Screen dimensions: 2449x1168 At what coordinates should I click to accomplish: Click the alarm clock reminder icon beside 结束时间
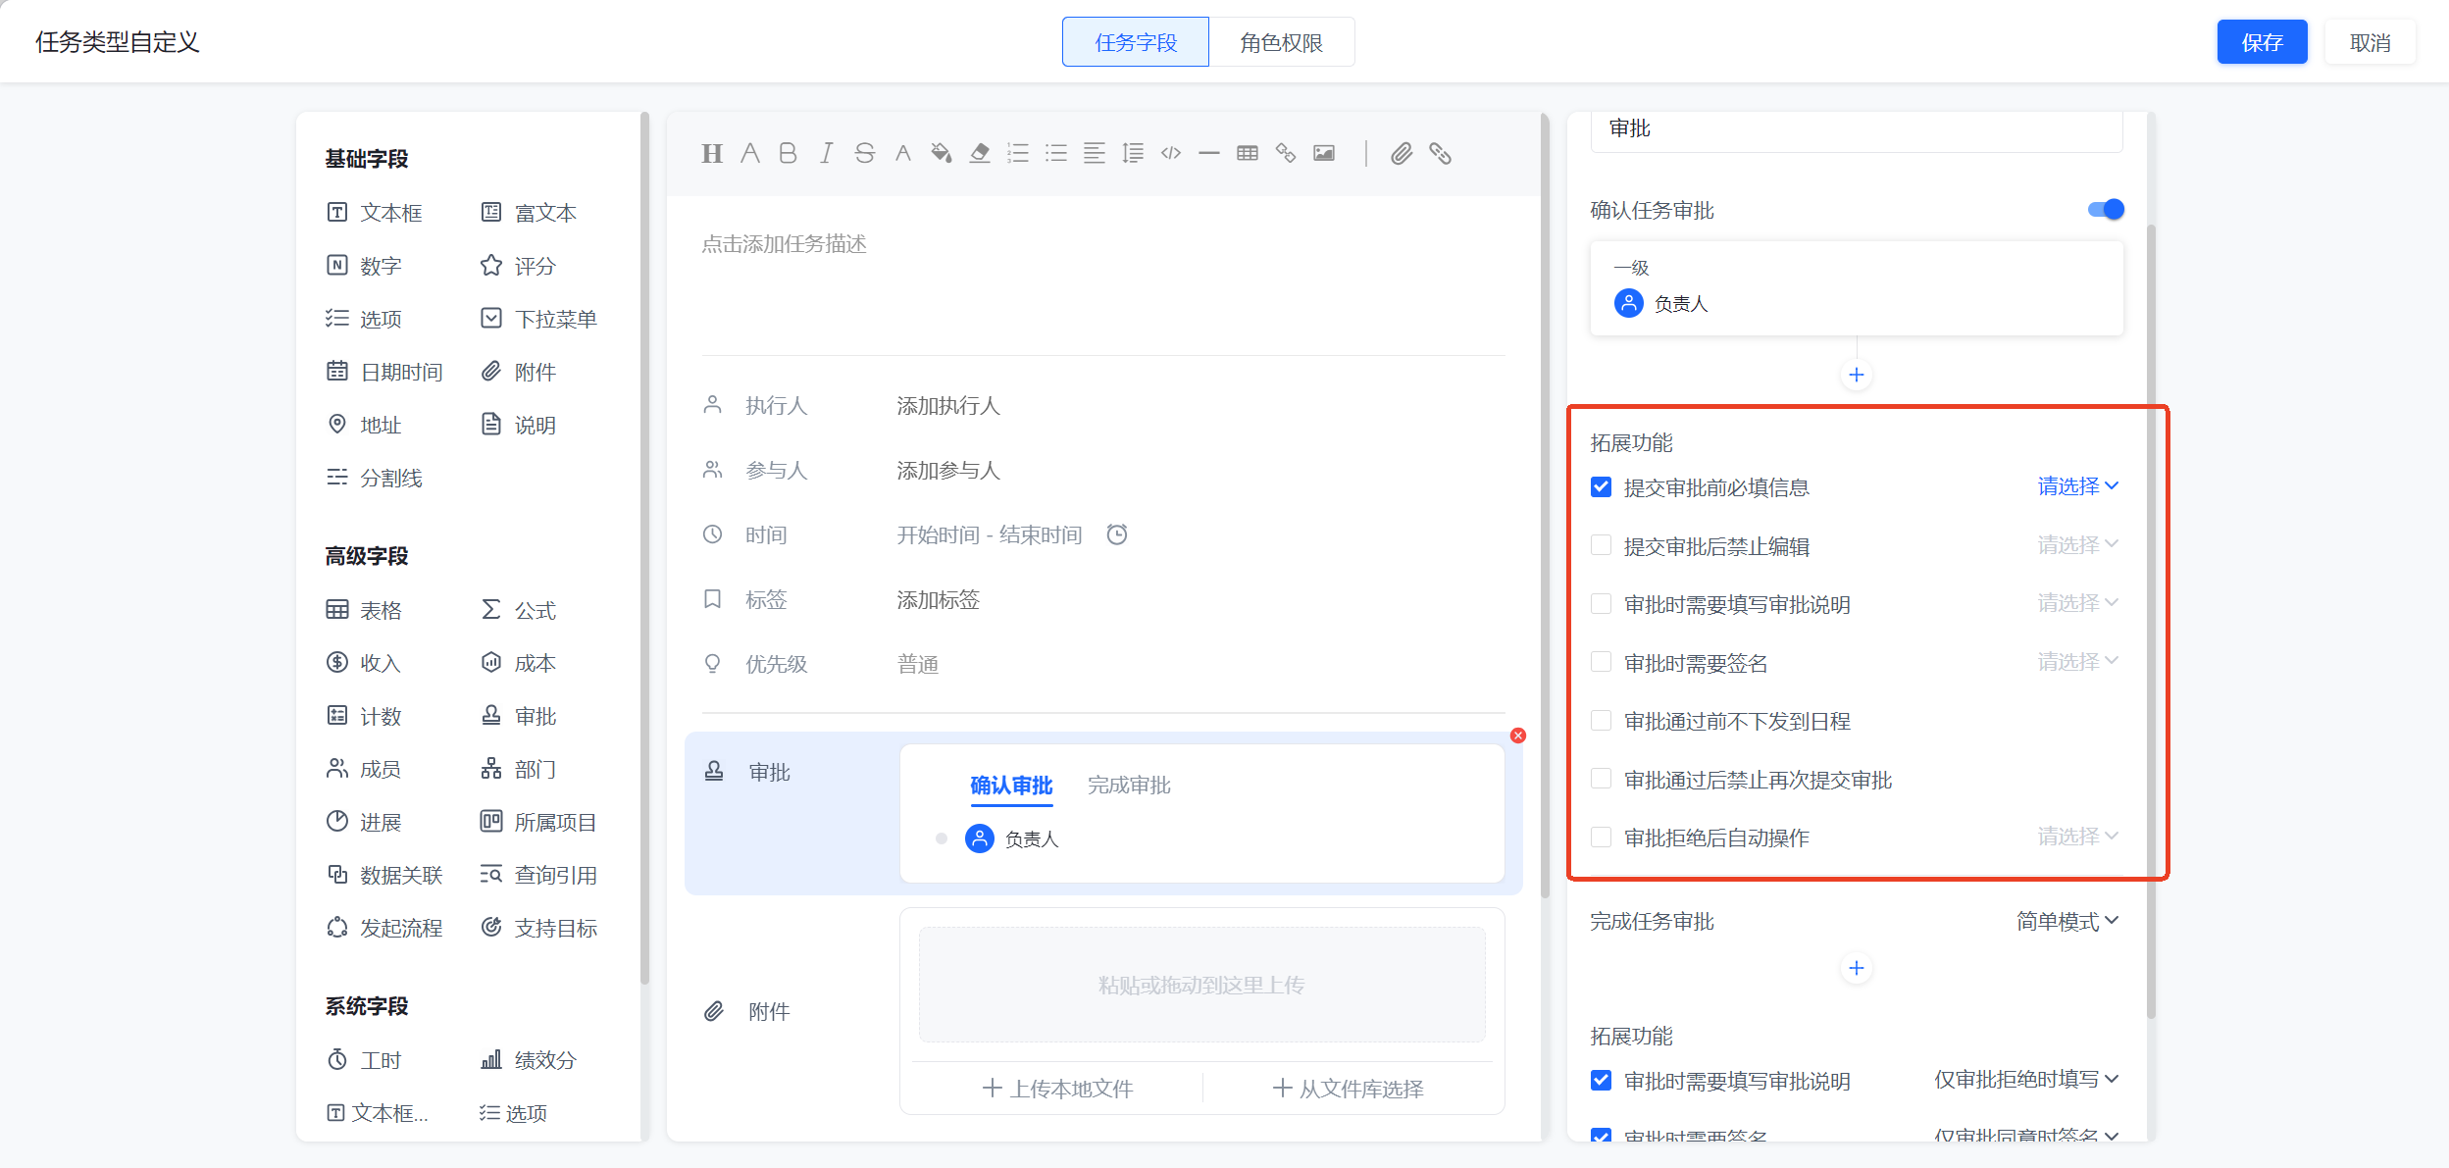(x=1117, y=534)
